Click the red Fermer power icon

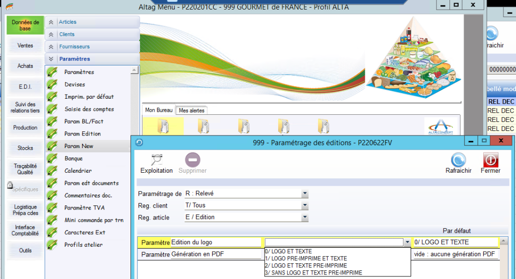490,160
